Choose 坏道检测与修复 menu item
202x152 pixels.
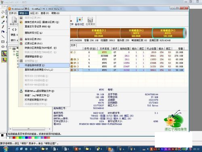pos(44,65)
